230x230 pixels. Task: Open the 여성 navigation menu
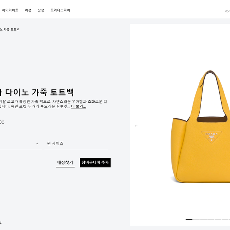pyautogui.click(x=28, y=10)
